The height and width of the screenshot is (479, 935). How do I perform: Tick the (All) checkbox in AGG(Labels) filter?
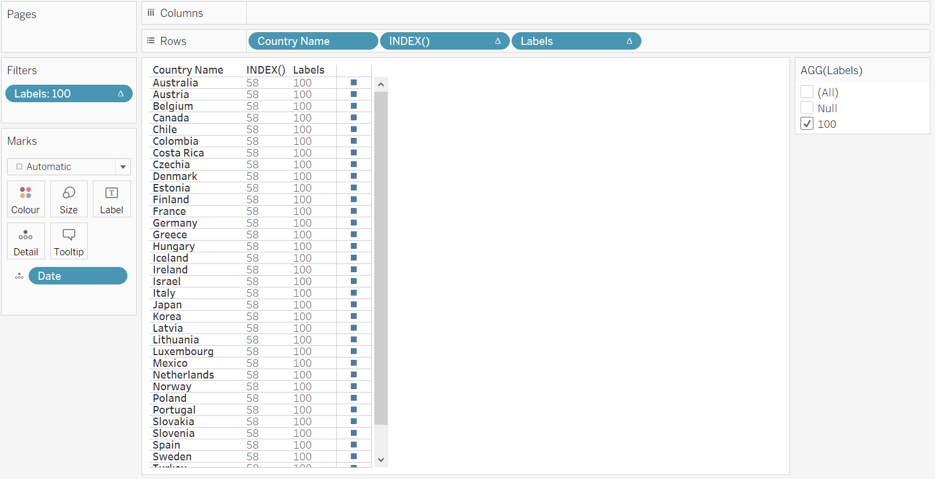tap(807, 92)
